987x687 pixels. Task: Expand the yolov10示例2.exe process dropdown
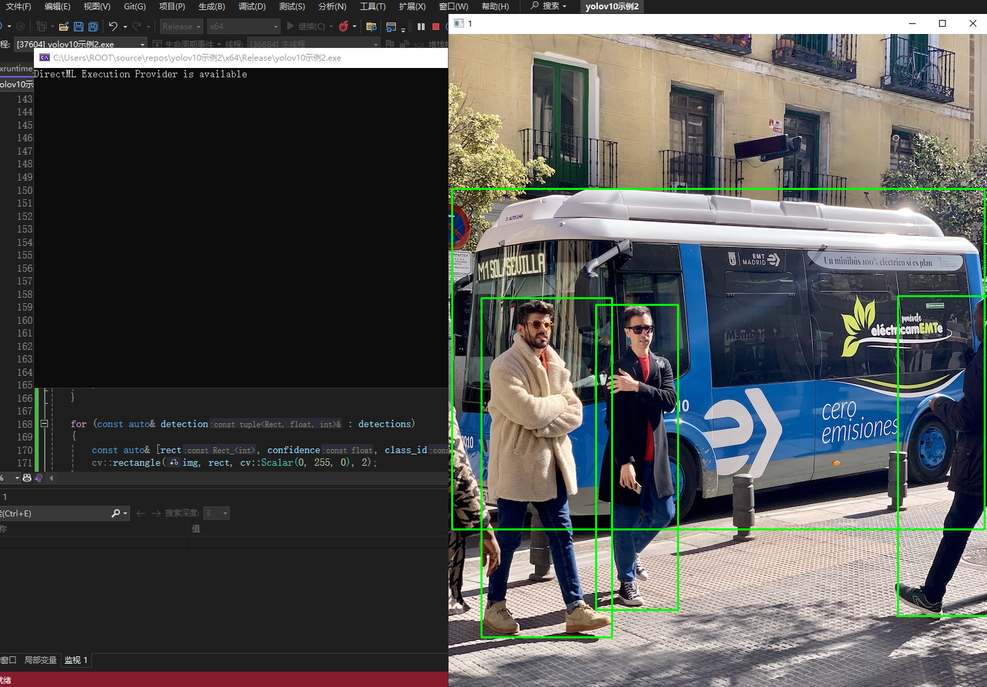coord(143,45)
